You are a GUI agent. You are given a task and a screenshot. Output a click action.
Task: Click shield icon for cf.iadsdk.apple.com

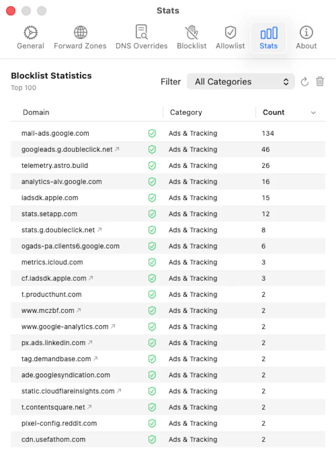[152, 279]
